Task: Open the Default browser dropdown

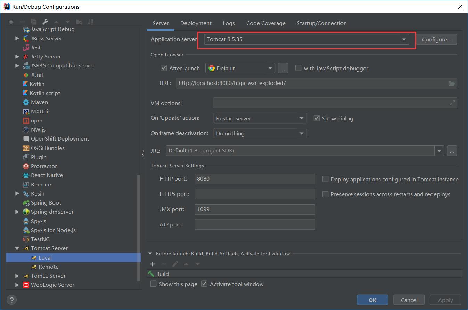Action: point(240,68)
